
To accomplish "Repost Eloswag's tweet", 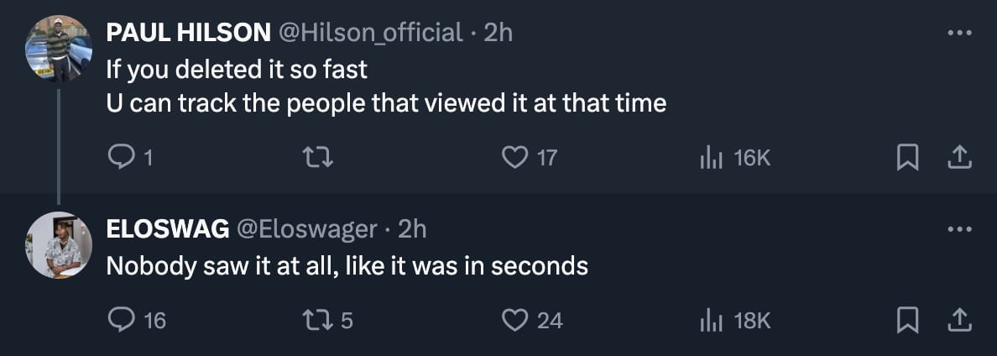I will tap(321, 319).
